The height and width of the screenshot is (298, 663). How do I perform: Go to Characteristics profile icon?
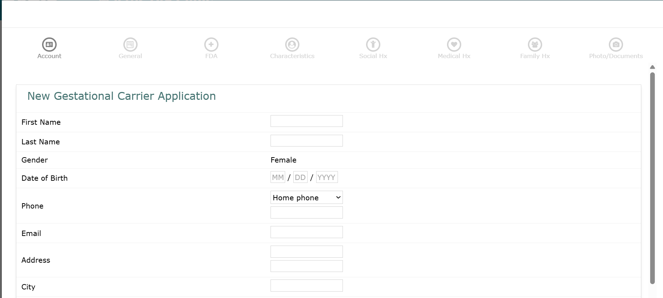292,45
